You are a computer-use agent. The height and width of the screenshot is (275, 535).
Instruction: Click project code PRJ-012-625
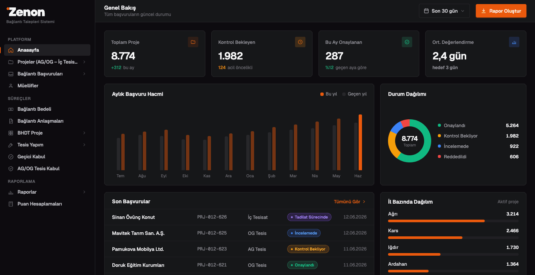[x=212, y=233]
